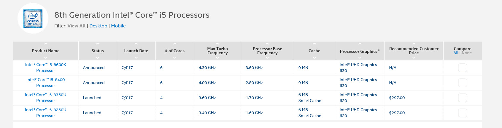Viewport: 502px width, 128px height.
Task: Click sort-up arrow above Cache header
Action: (314, 44)
